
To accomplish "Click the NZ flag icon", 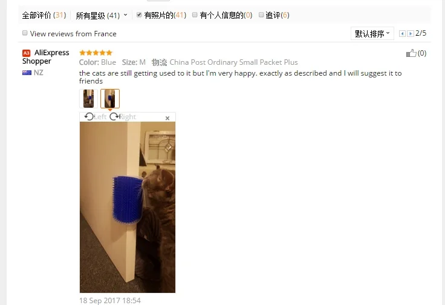I will tap(27, 73).
